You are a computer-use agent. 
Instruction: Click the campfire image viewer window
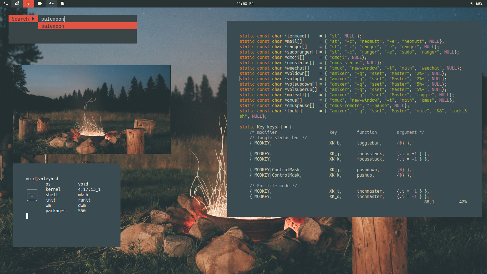coord(92,110)
